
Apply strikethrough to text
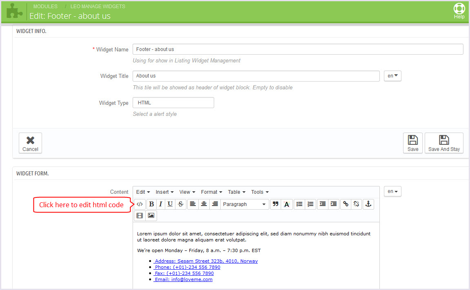[181, 204]
